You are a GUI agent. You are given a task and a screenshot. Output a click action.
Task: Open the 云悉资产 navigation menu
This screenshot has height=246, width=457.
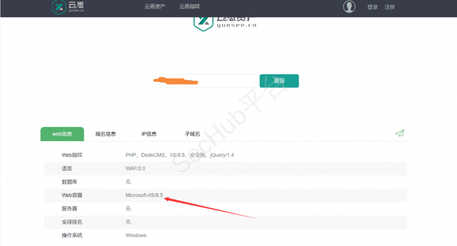(x=155, y=7)
